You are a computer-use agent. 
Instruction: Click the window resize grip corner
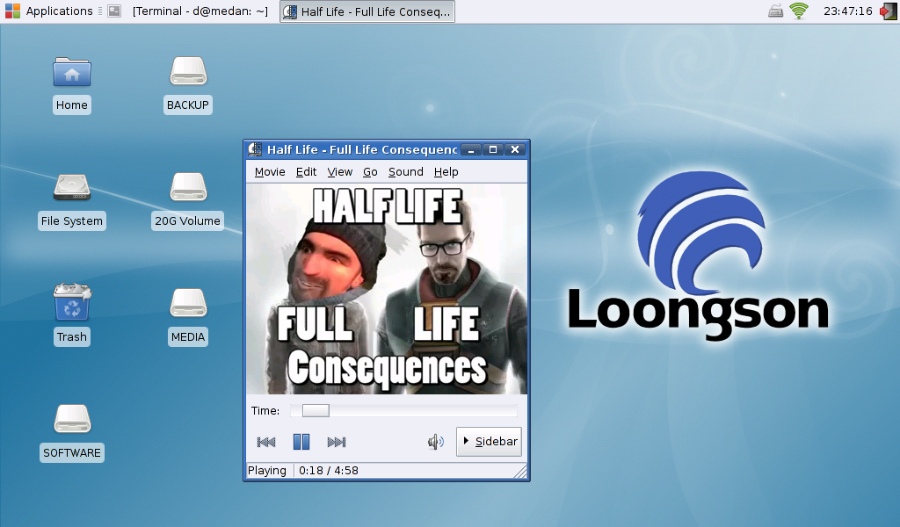520,472
